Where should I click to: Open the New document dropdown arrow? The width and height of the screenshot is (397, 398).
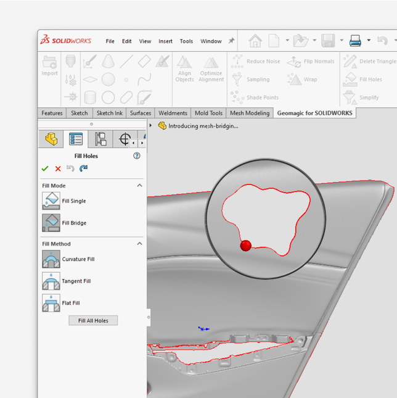287,40
